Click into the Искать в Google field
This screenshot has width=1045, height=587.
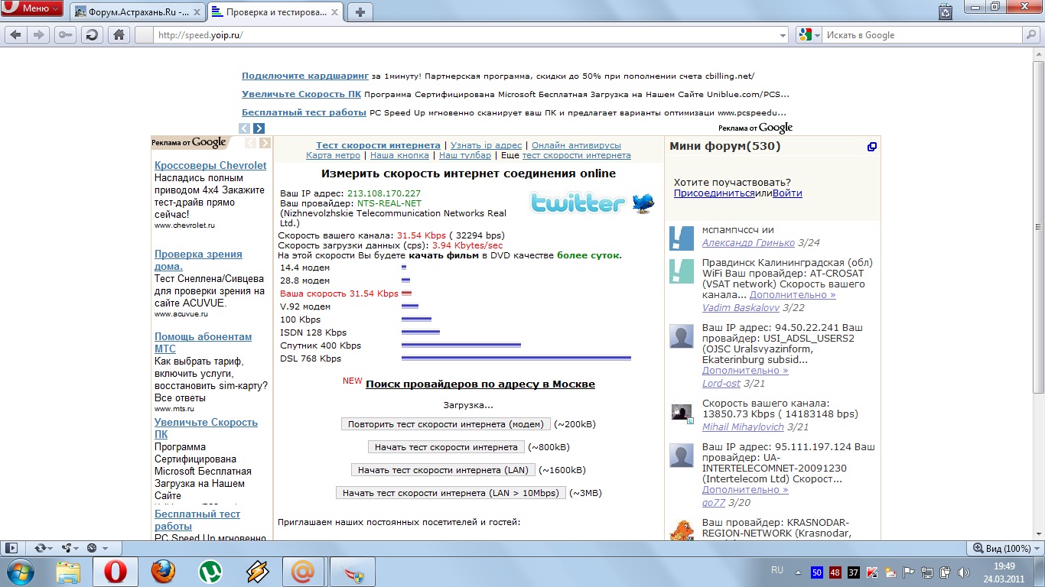(922, 35)
